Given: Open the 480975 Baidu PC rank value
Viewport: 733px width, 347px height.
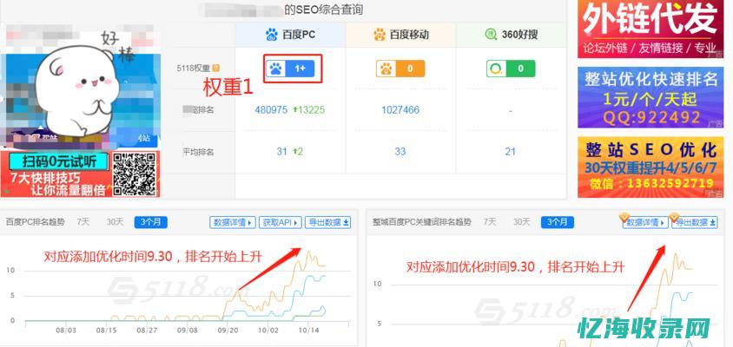Looking at the screenshot, I should pyautogui.click(x=271, y=110).
